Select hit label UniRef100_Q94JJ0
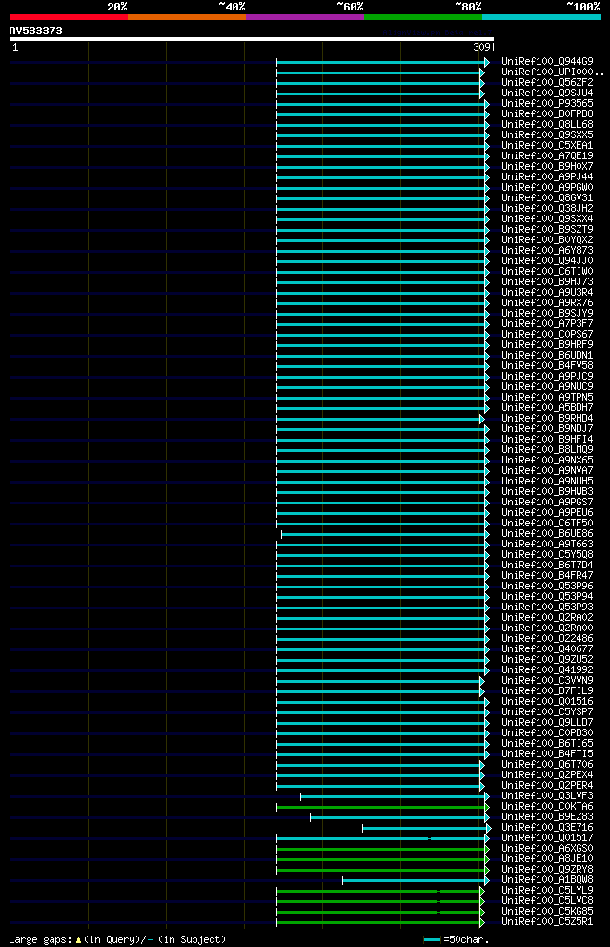This screenshot has width=610, height=947. pos(547,261)
